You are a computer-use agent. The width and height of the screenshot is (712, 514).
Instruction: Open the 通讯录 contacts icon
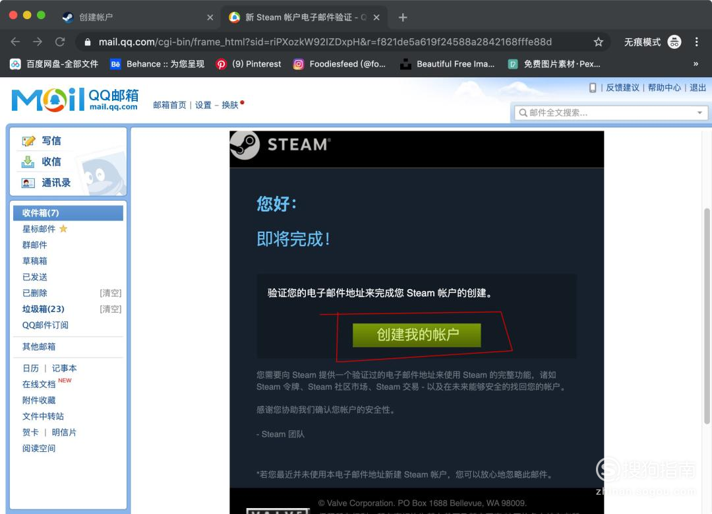29,183
